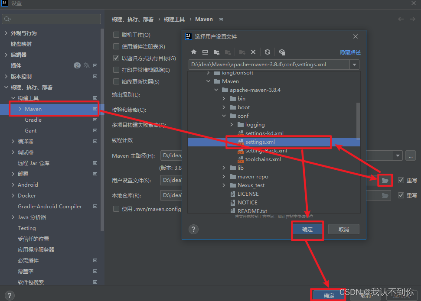Select Gant under build tools
Image resolution: width=421 pixels, height=301 pixels.
[x=31, y=131]
